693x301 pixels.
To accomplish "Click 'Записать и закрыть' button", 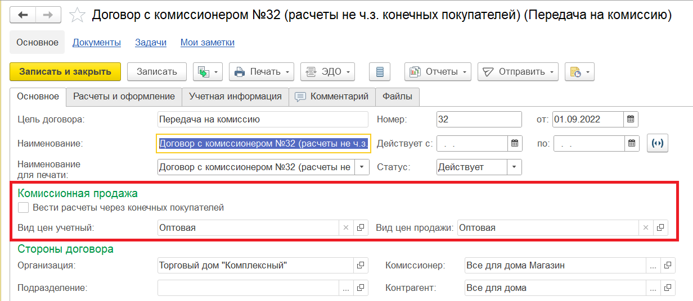I will click(x=65, y=71).
